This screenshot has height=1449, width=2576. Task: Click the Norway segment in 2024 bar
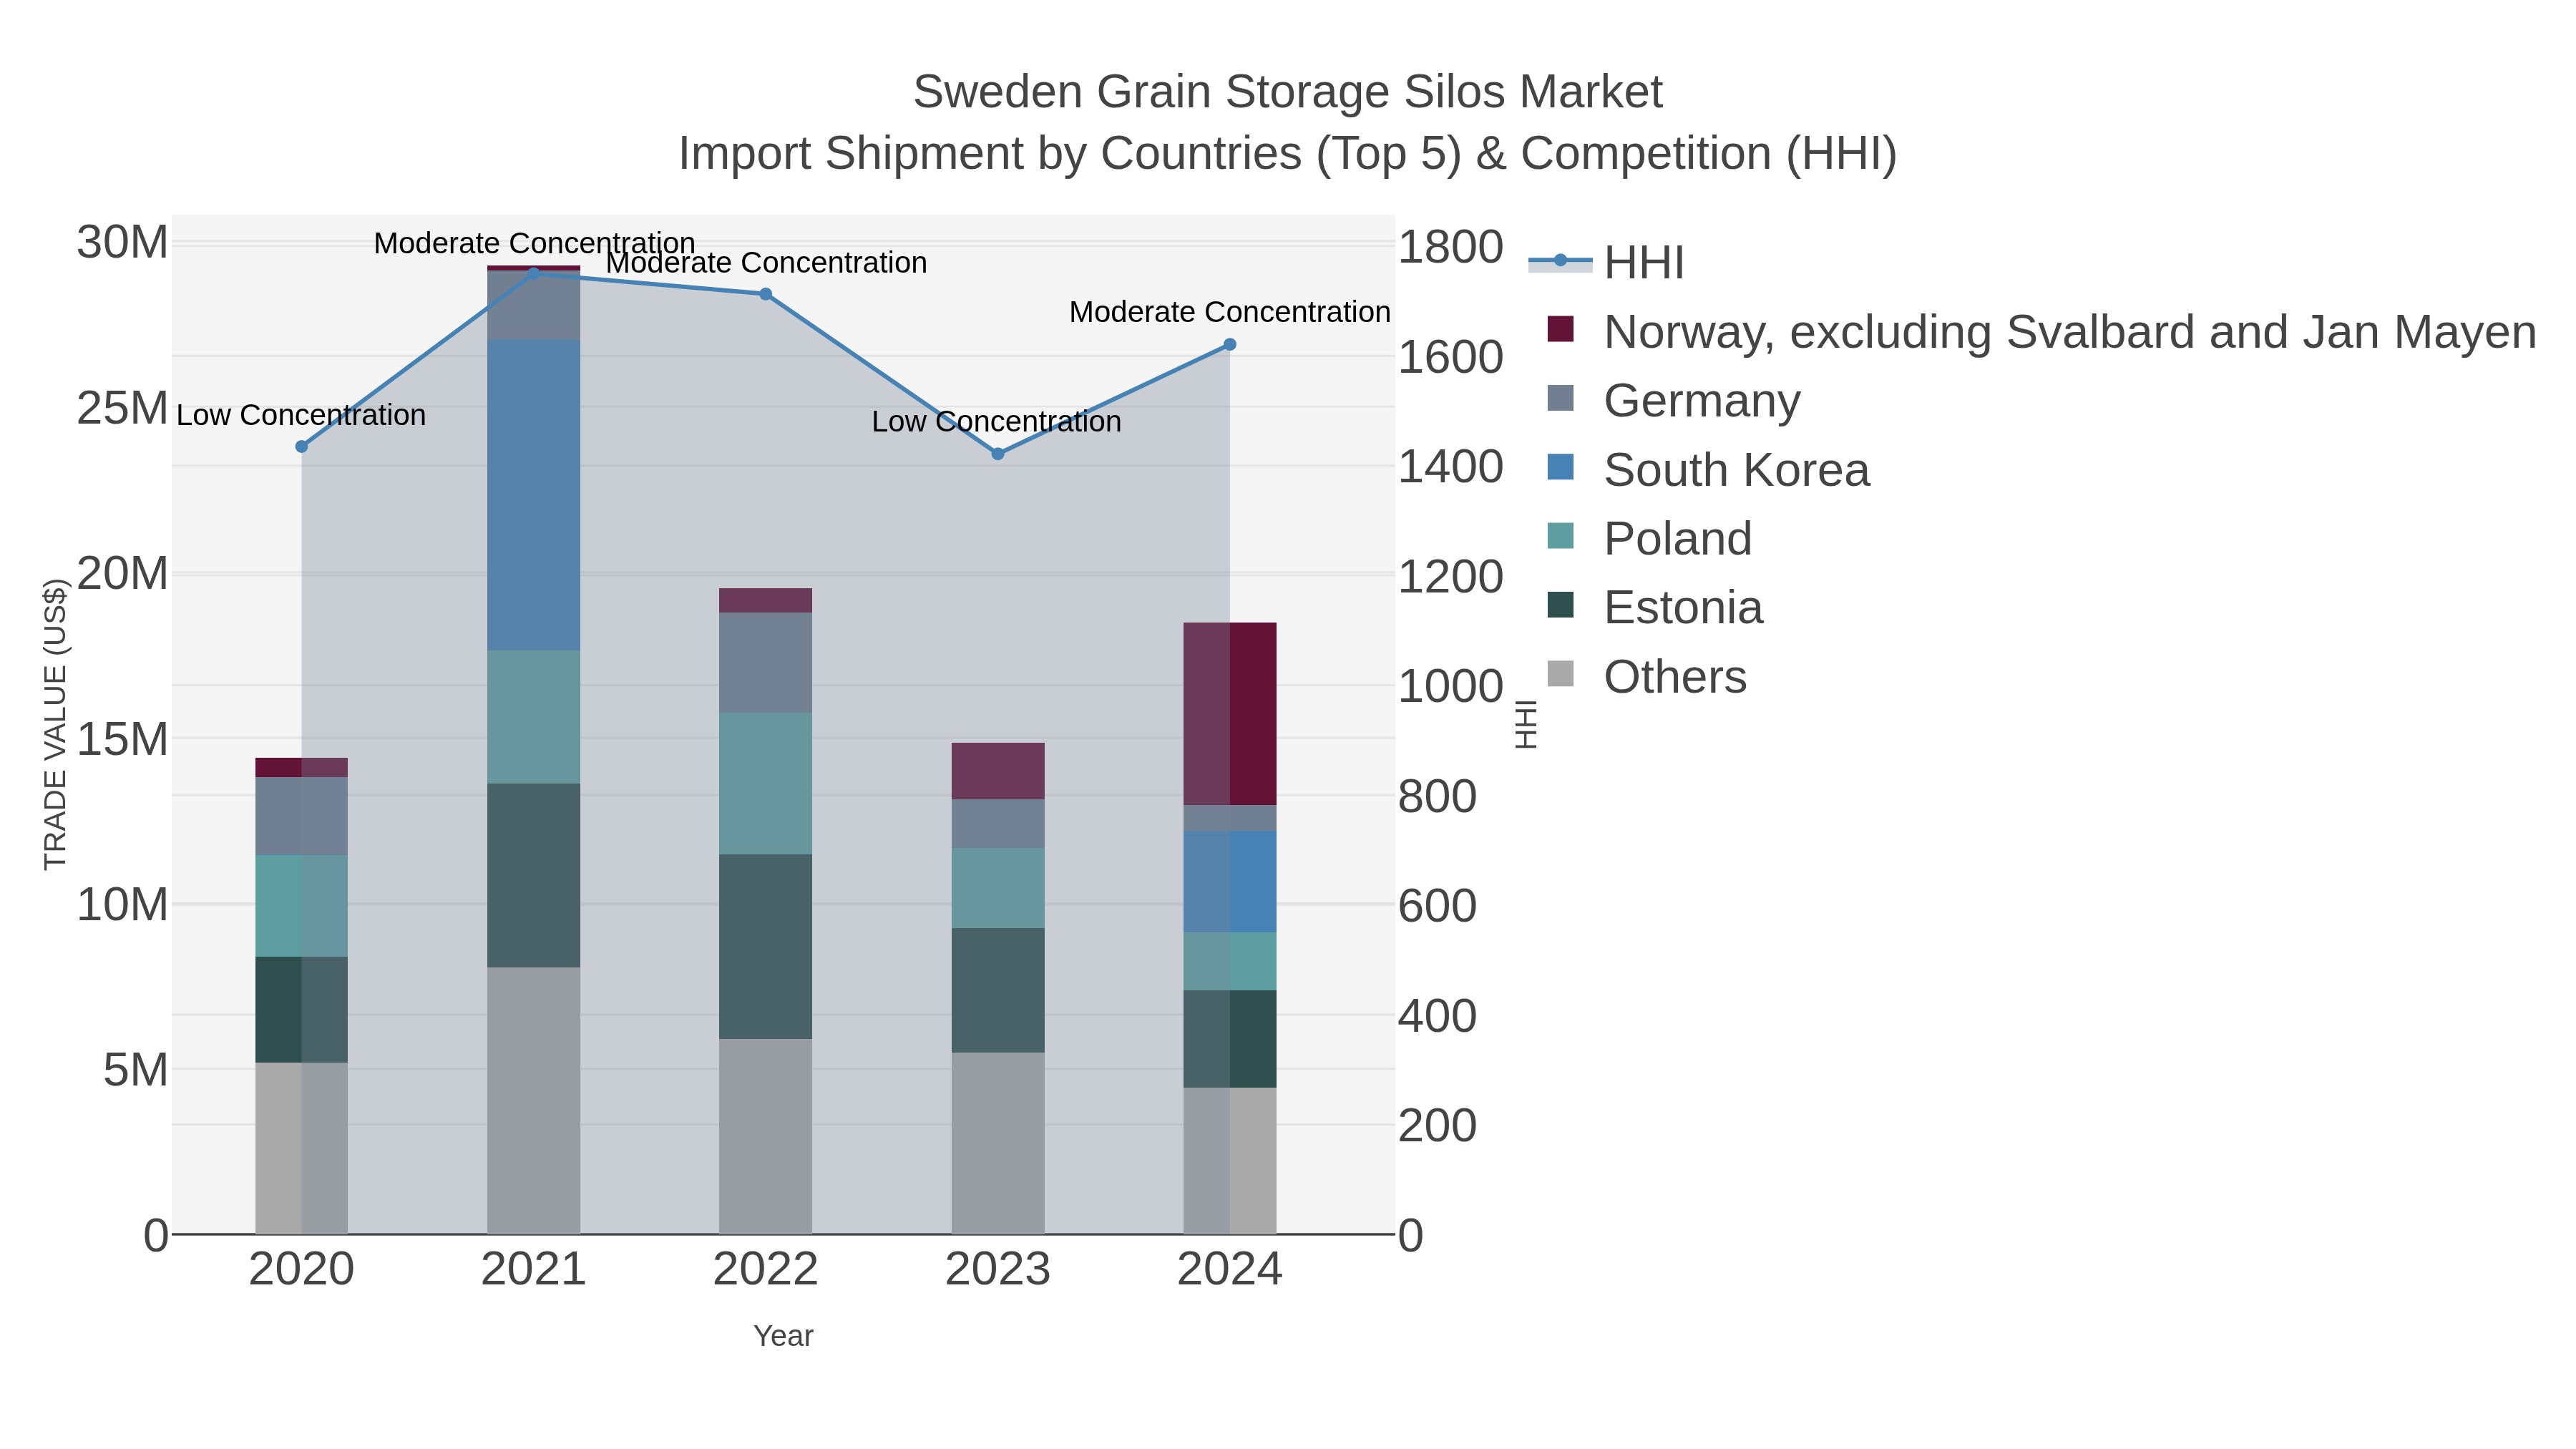coord(1230,714)
